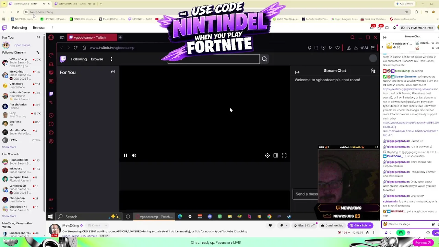Open the three-dot menu beside outer Browse
439x247 pixels.
[x=52, y=28]
